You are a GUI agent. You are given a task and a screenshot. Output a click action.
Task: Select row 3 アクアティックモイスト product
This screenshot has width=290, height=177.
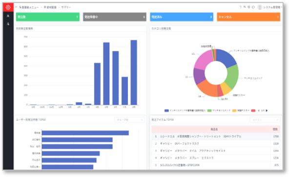click(x=216, y=151)
